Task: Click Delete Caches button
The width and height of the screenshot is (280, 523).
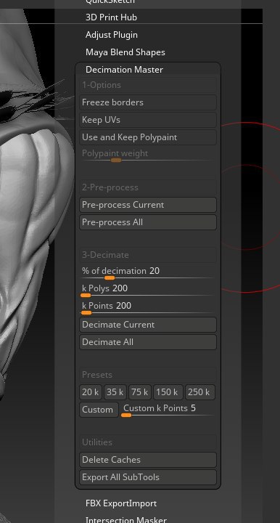Action: point(148,460)
